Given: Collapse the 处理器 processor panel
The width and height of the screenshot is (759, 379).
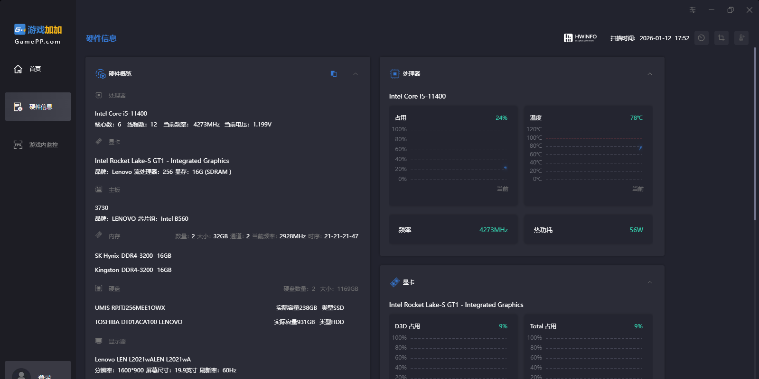Looking at the screenshot, I should [x=650, y=74].
